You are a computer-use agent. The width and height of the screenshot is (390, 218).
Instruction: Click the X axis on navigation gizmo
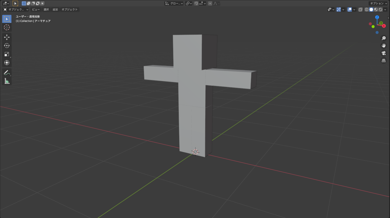click(x=384, y=26)
